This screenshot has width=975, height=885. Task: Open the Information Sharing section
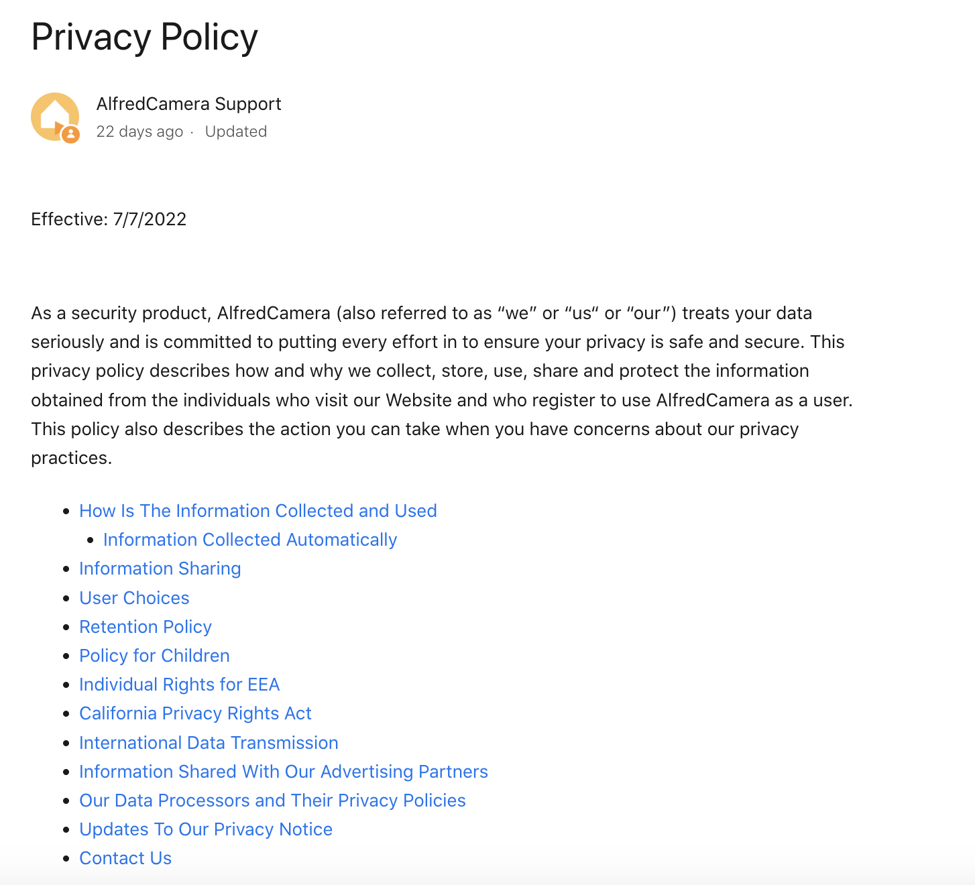[x=160, y=568]
